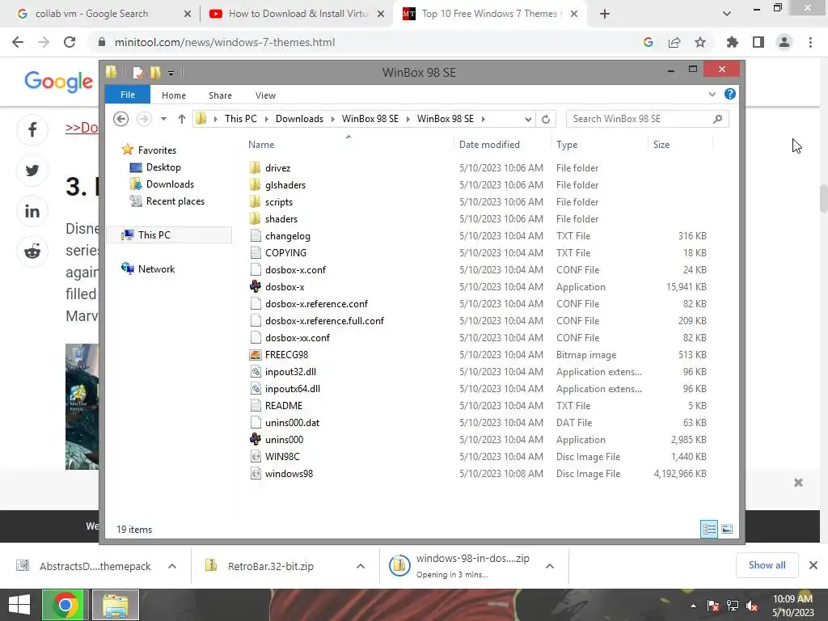Open the Share ribbon tab
The image size is (828, 621).
click(x=220, y=95)
